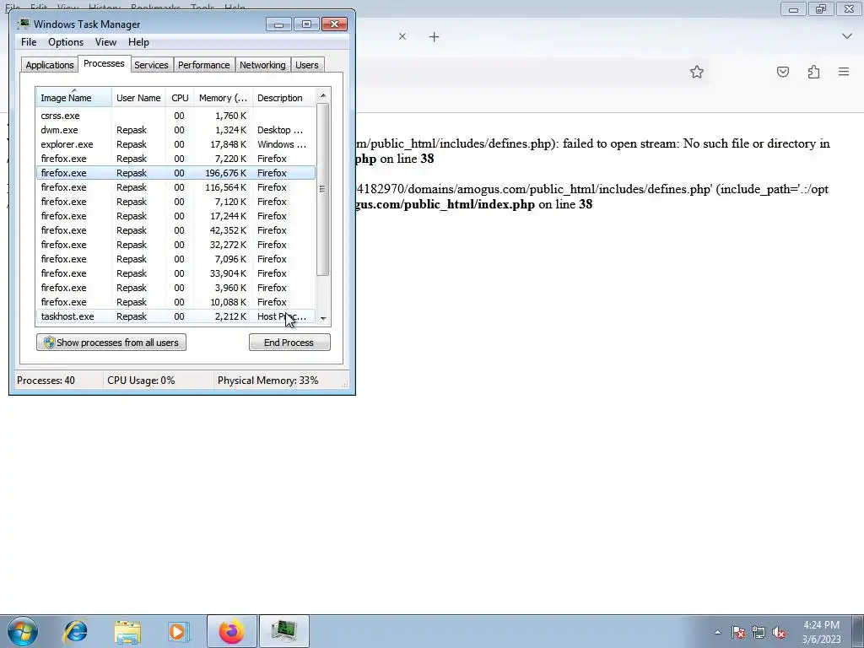Open network status tray icon

click(759, 632)
